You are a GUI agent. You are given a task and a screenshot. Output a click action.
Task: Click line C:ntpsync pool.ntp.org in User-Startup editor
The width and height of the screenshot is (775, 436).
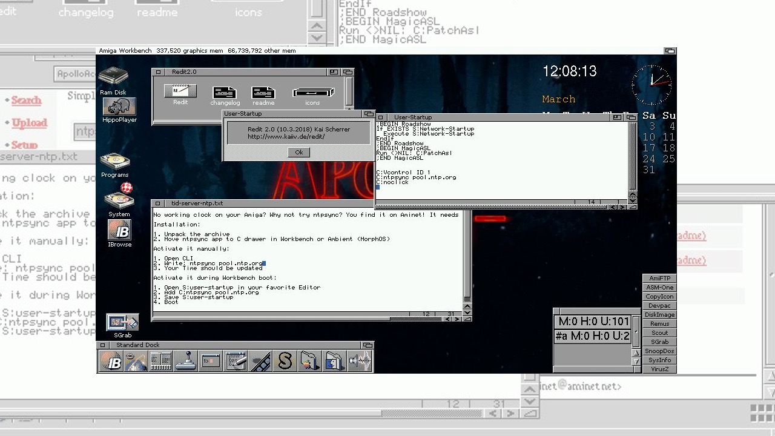pyautogui.click(x=416, y=177)
